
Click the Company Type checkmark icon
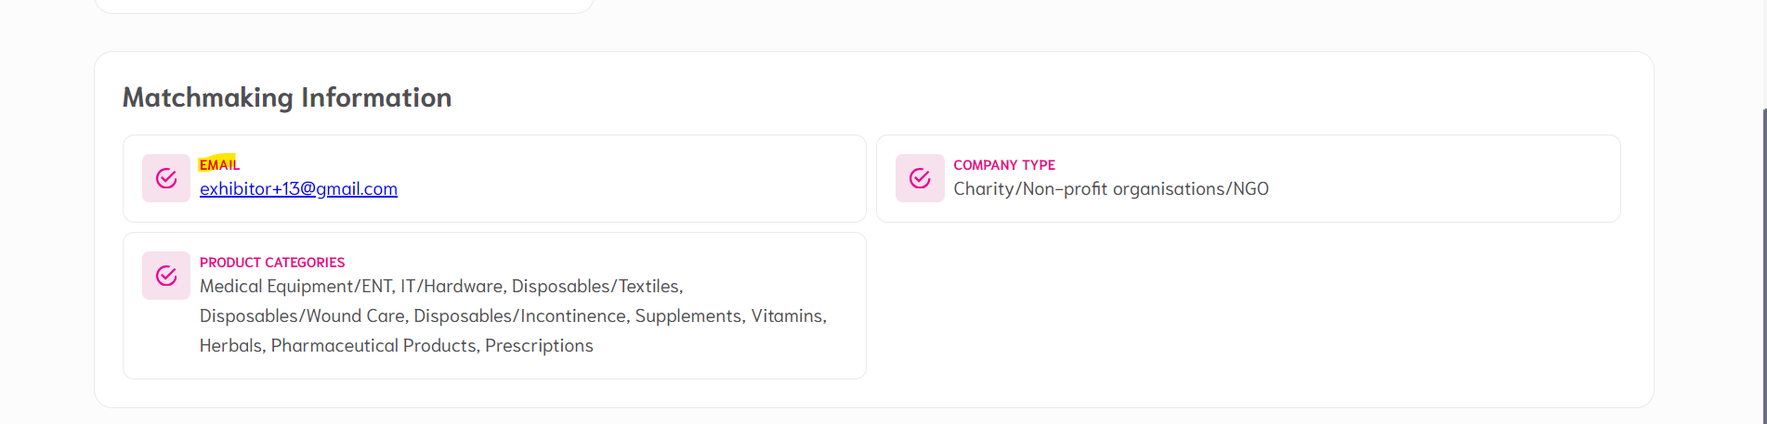tap(920, 178)
